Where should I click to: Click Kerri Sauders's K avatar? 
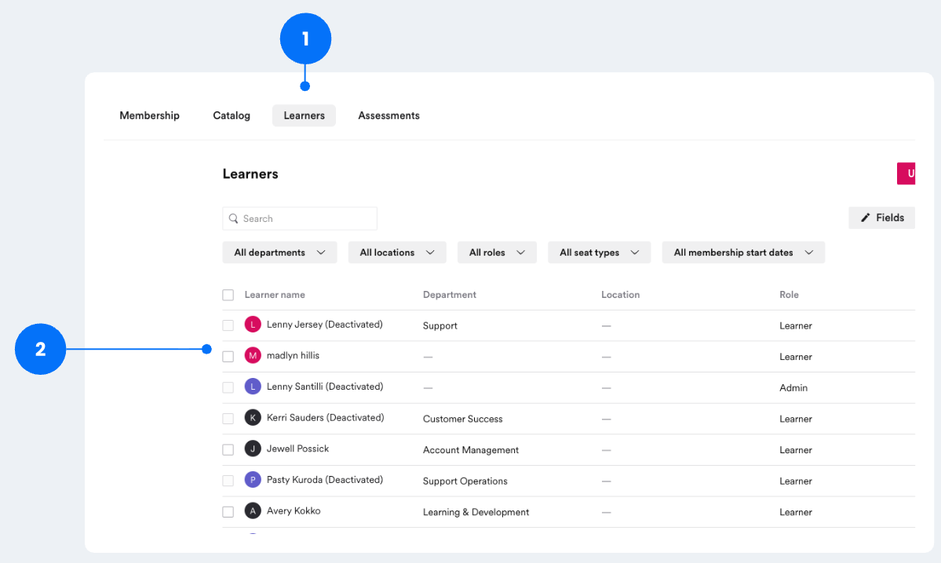[253, 418]
